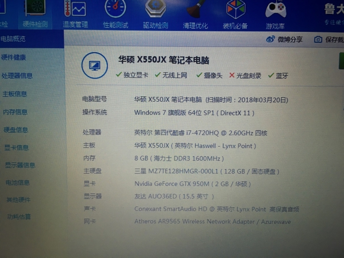Click the 操作系统 row label
The image size is (344, 258).
95,112
